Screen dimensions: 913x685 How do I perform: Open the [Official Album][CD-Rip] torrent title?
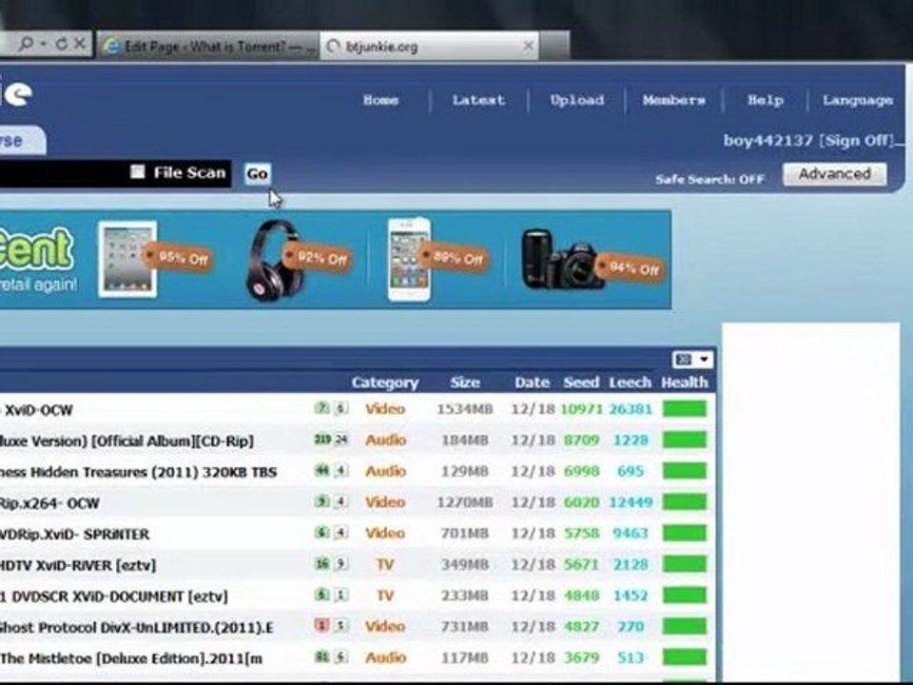(126, 440)
